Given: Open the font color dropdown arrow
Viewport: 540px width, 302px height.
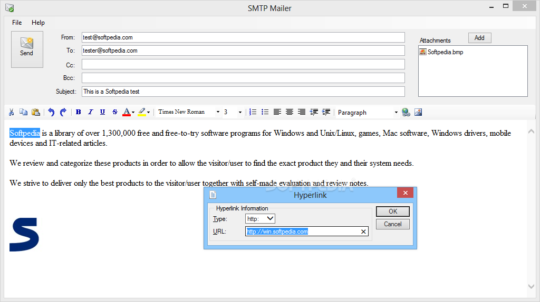Looking at the screenshot, I should coord(133,113).
